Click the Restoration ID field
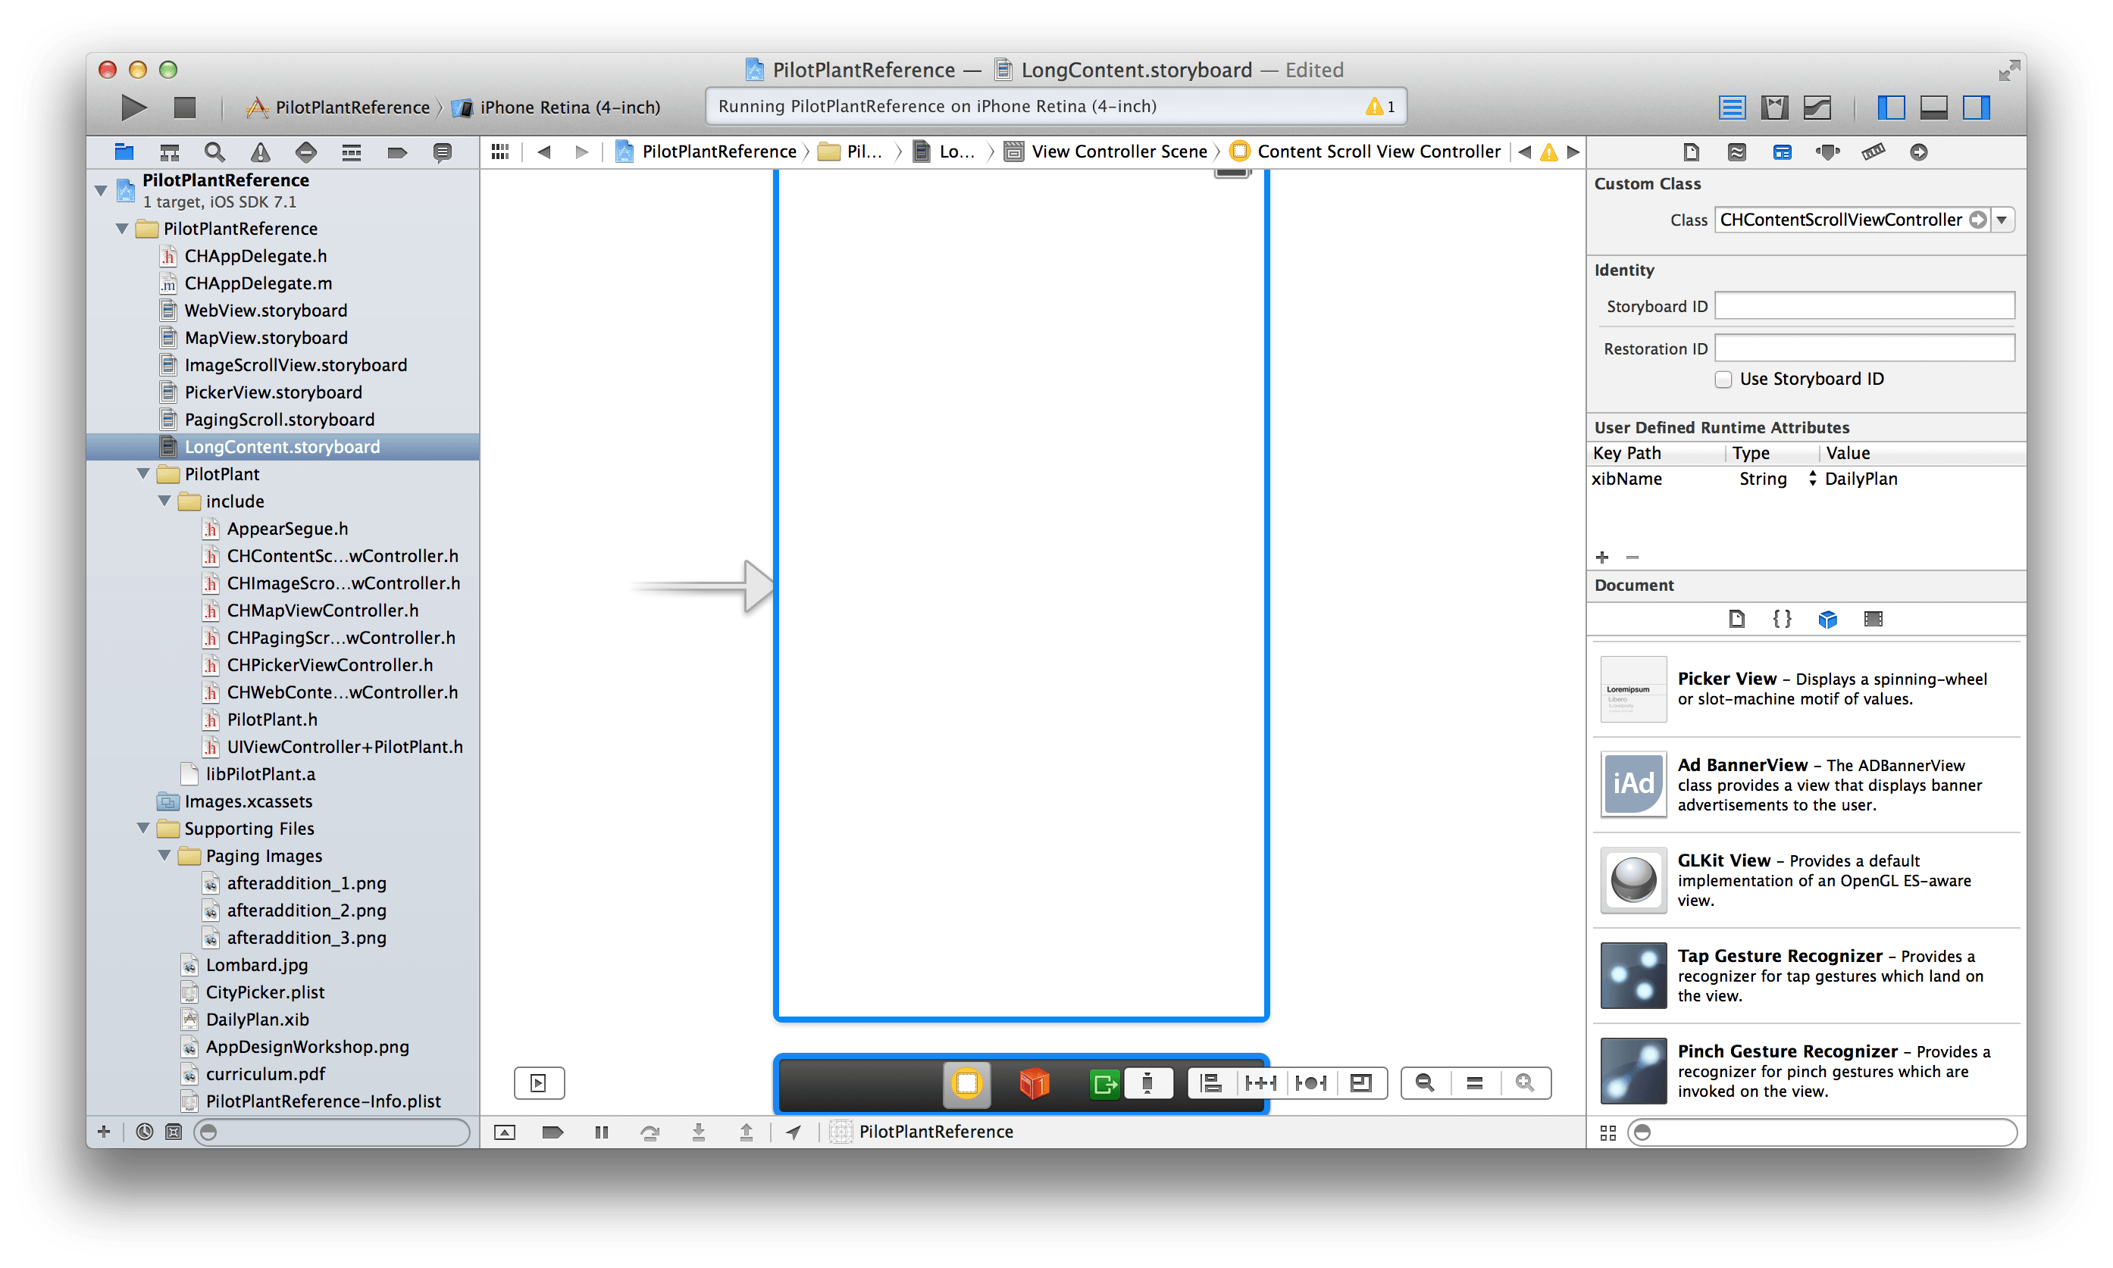The image size is (2113, 1268). pyautogui.click(x=1864, y=348)
